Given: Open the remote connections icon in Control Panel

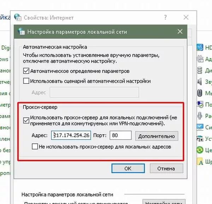Looking at the screenshot, I should pyautogui.click(x=200, y=104).
